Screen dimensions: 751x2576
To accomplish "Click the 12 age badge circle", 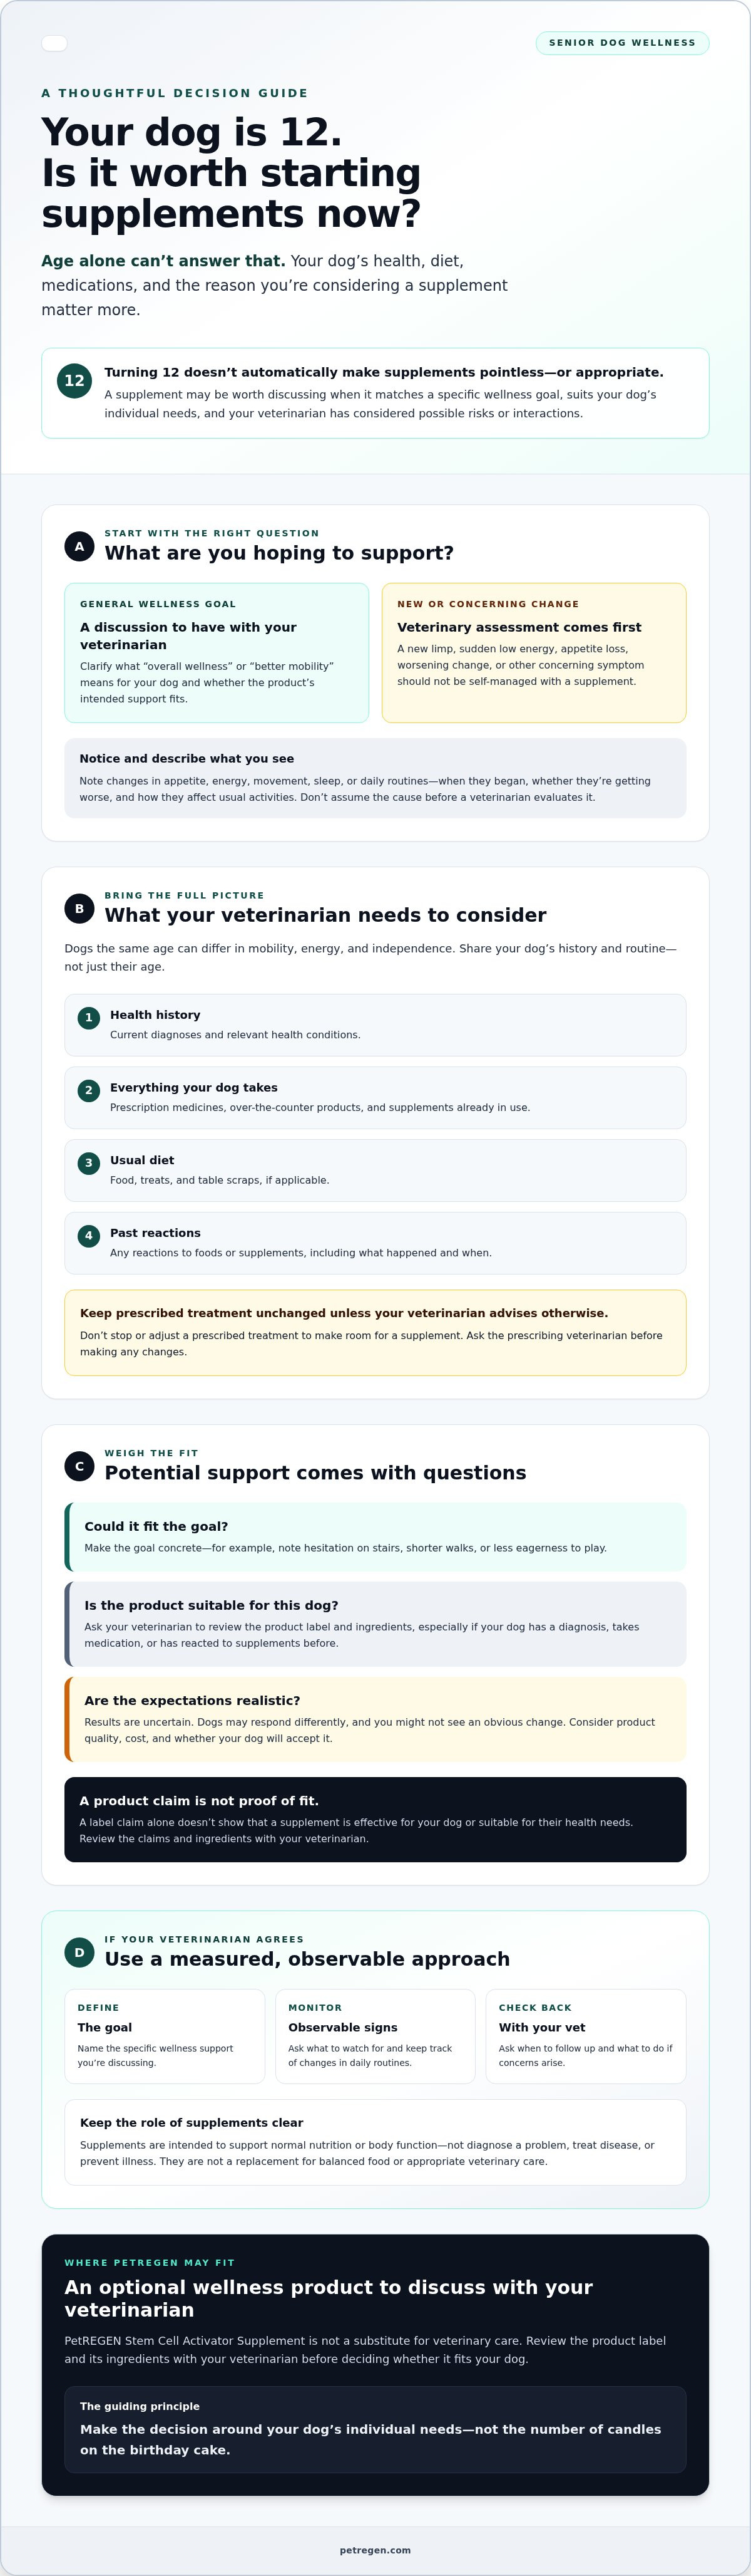I will coord(74,380).
